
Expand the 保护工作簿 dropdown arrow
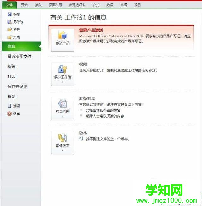click(x=62, y=82)
